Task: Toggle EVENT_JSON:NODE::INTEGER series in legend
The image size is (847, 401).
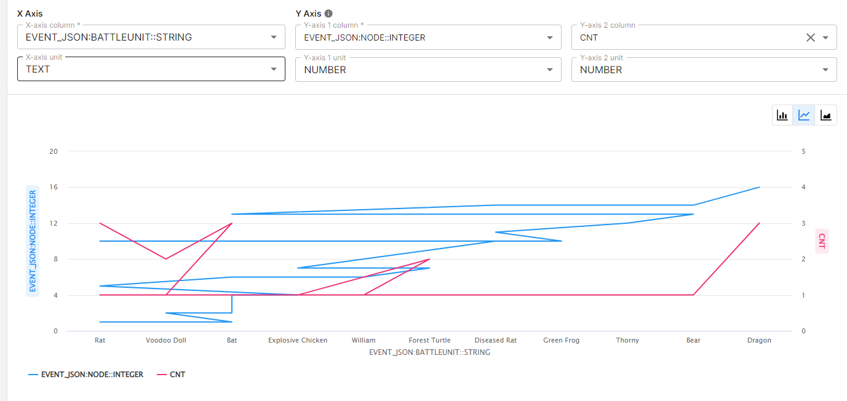Action: coord(92,374)
